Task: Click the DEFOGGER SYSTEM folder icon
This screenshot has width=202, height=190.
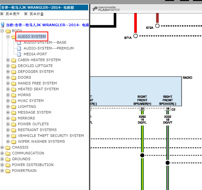Action: coord(14,72)
